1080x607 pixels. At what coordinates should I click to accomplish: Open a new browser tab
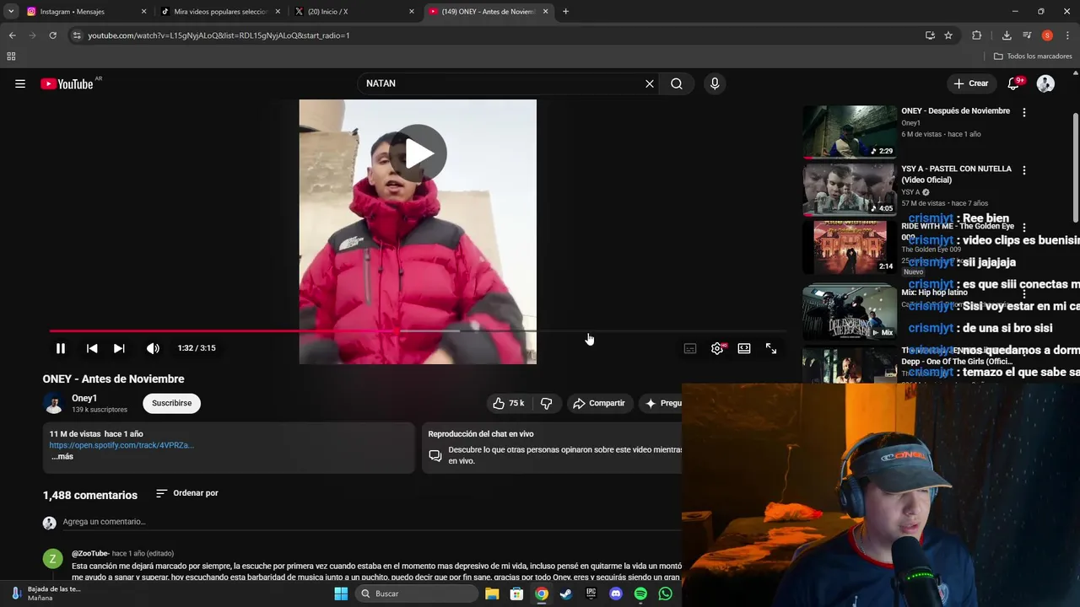(x=565, y=12)
